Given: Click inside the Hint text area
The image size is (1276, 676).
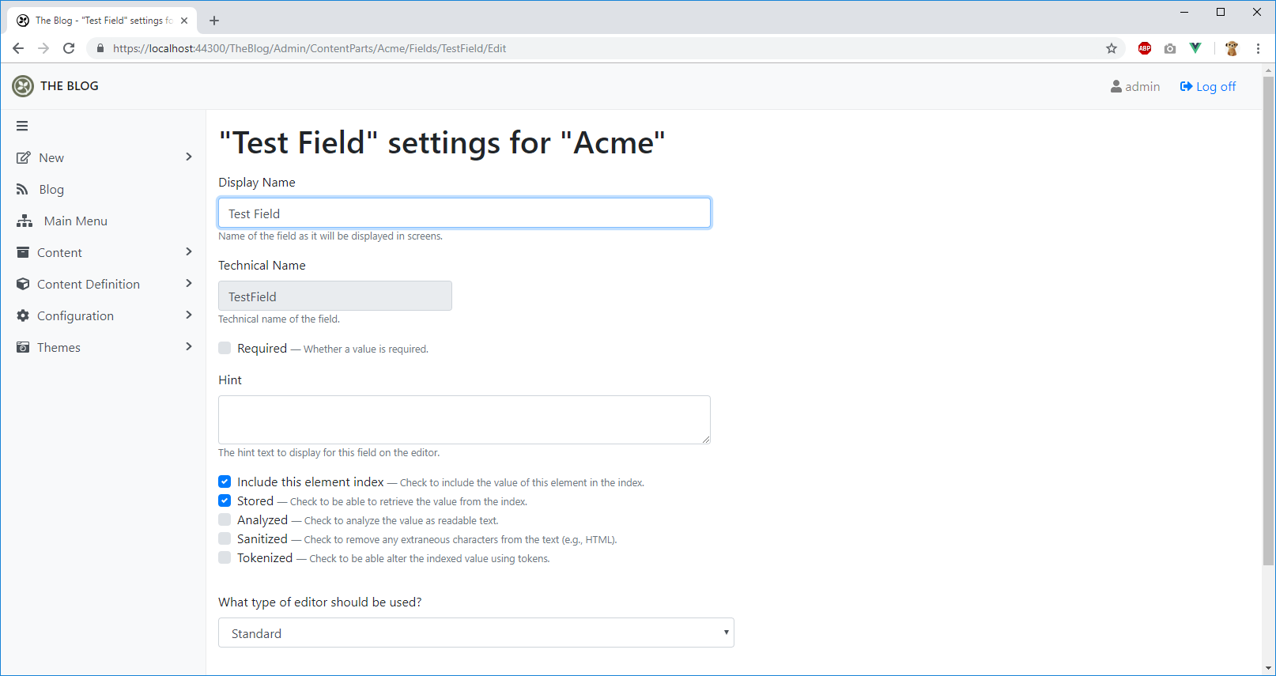Looking at the screenshot, I should [x=464, y=419].
